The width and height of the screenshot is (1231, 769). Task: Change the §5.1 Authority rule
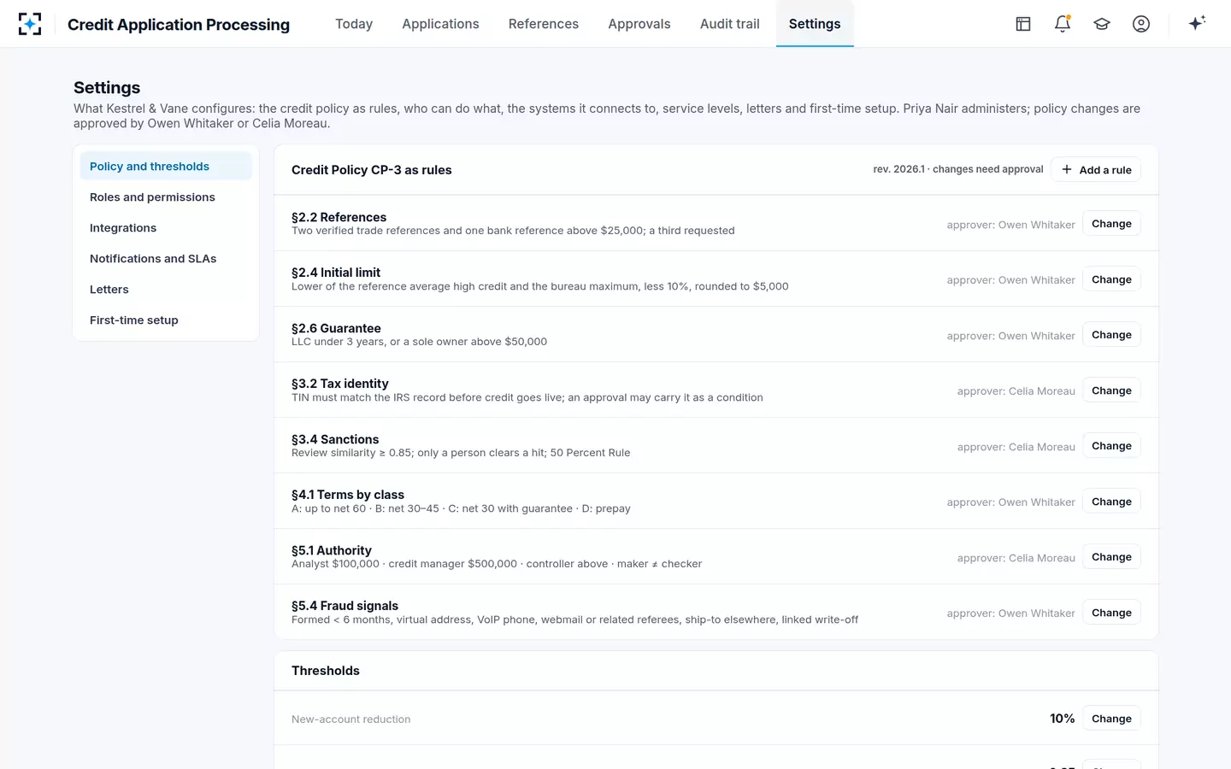1111,557
